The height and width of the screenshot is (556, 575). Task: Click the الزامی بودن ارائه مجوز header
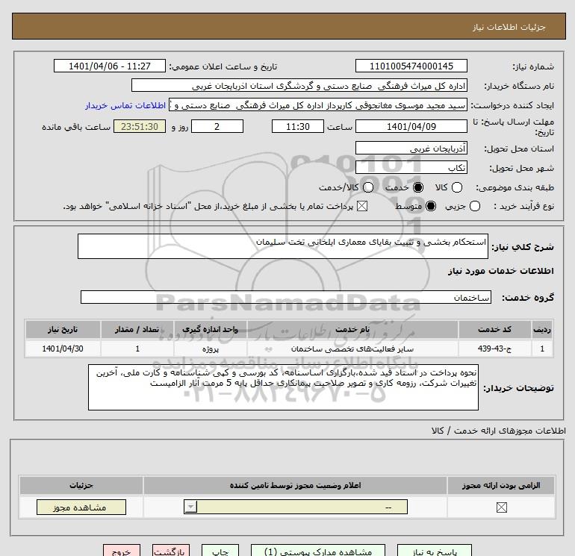(x=501, y=485)
